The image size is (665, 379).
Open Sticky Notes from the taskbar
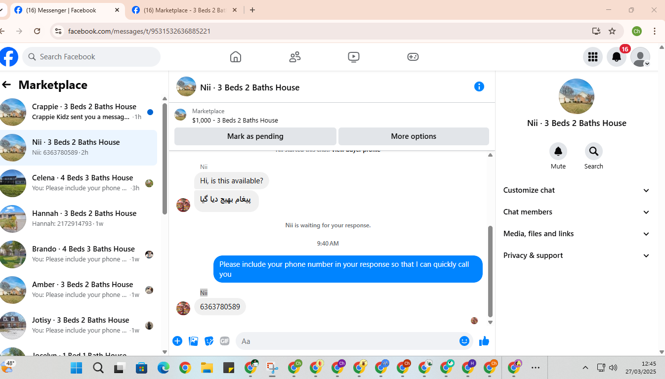229,368
